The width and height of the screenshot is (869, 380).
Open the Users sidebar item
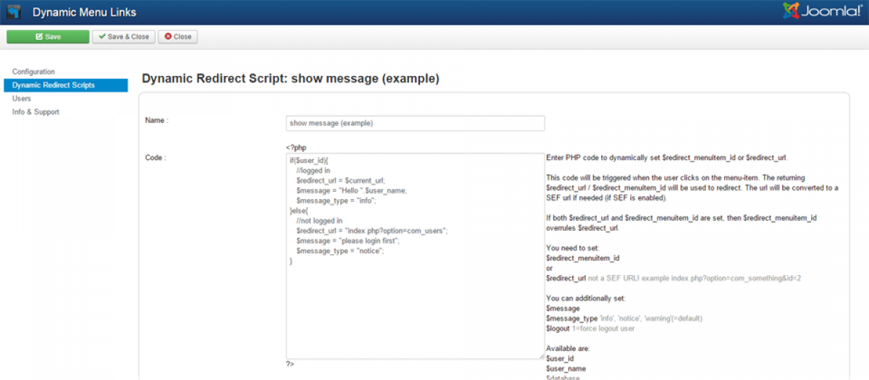click(x=22, y=98)
